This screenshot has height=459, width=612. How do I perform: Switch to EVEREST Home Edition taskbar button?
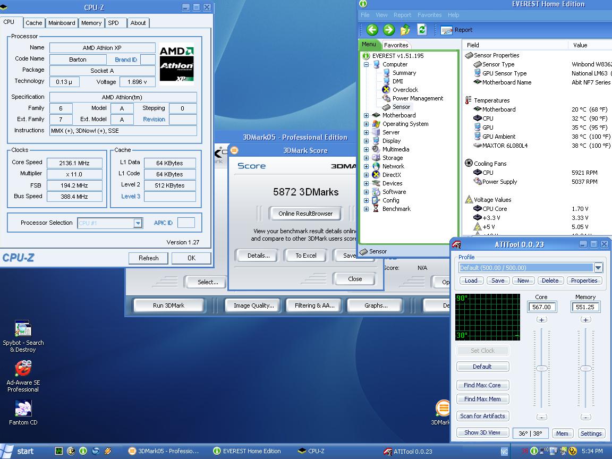[248, 451]
